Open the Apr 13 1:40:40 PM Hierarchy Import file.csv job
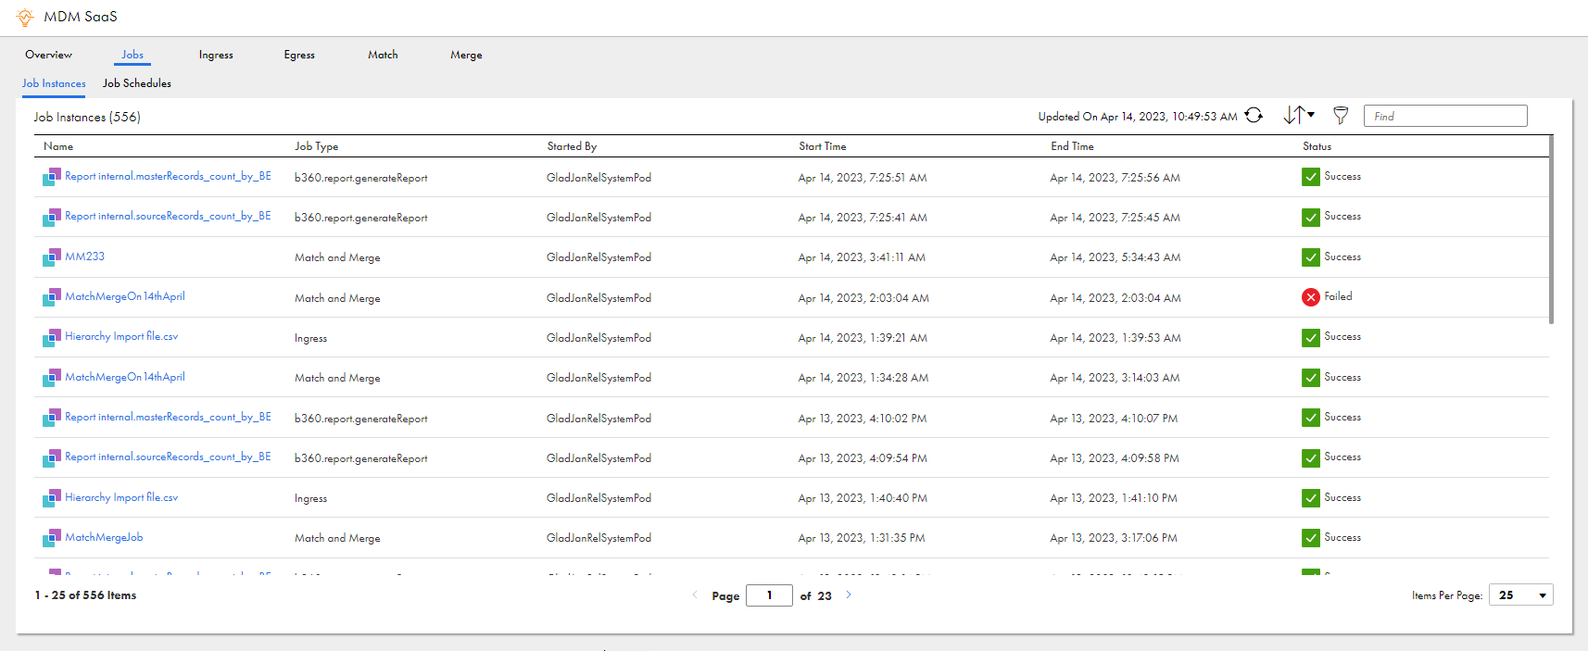 point(121,497)
